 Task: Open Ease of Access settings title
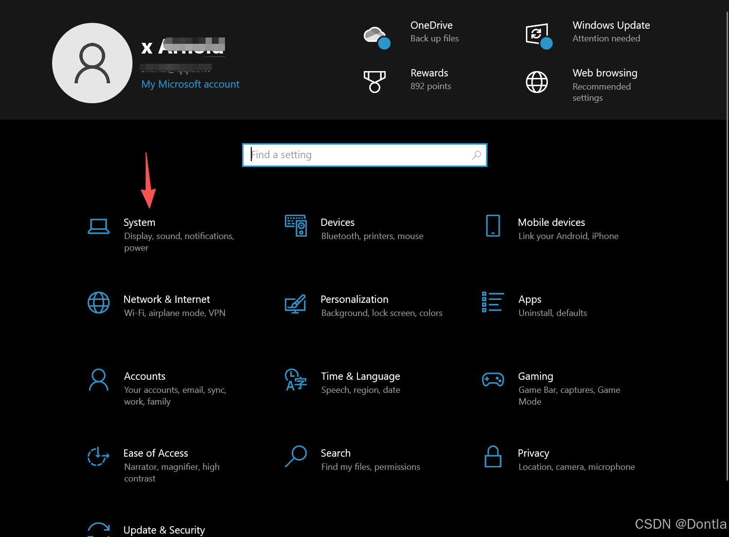pyautogui.click(x=156, y=453)
